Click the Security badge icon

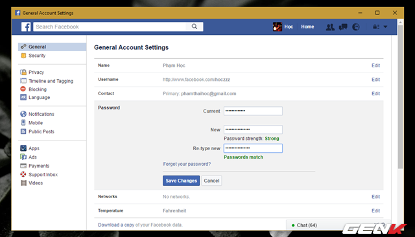(23, 56)
